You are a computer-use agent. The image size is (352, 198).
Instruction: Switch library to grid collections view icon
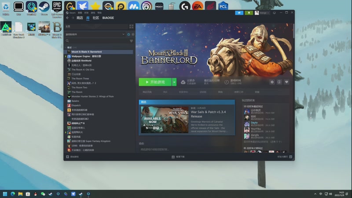click(x=131, y=26)
